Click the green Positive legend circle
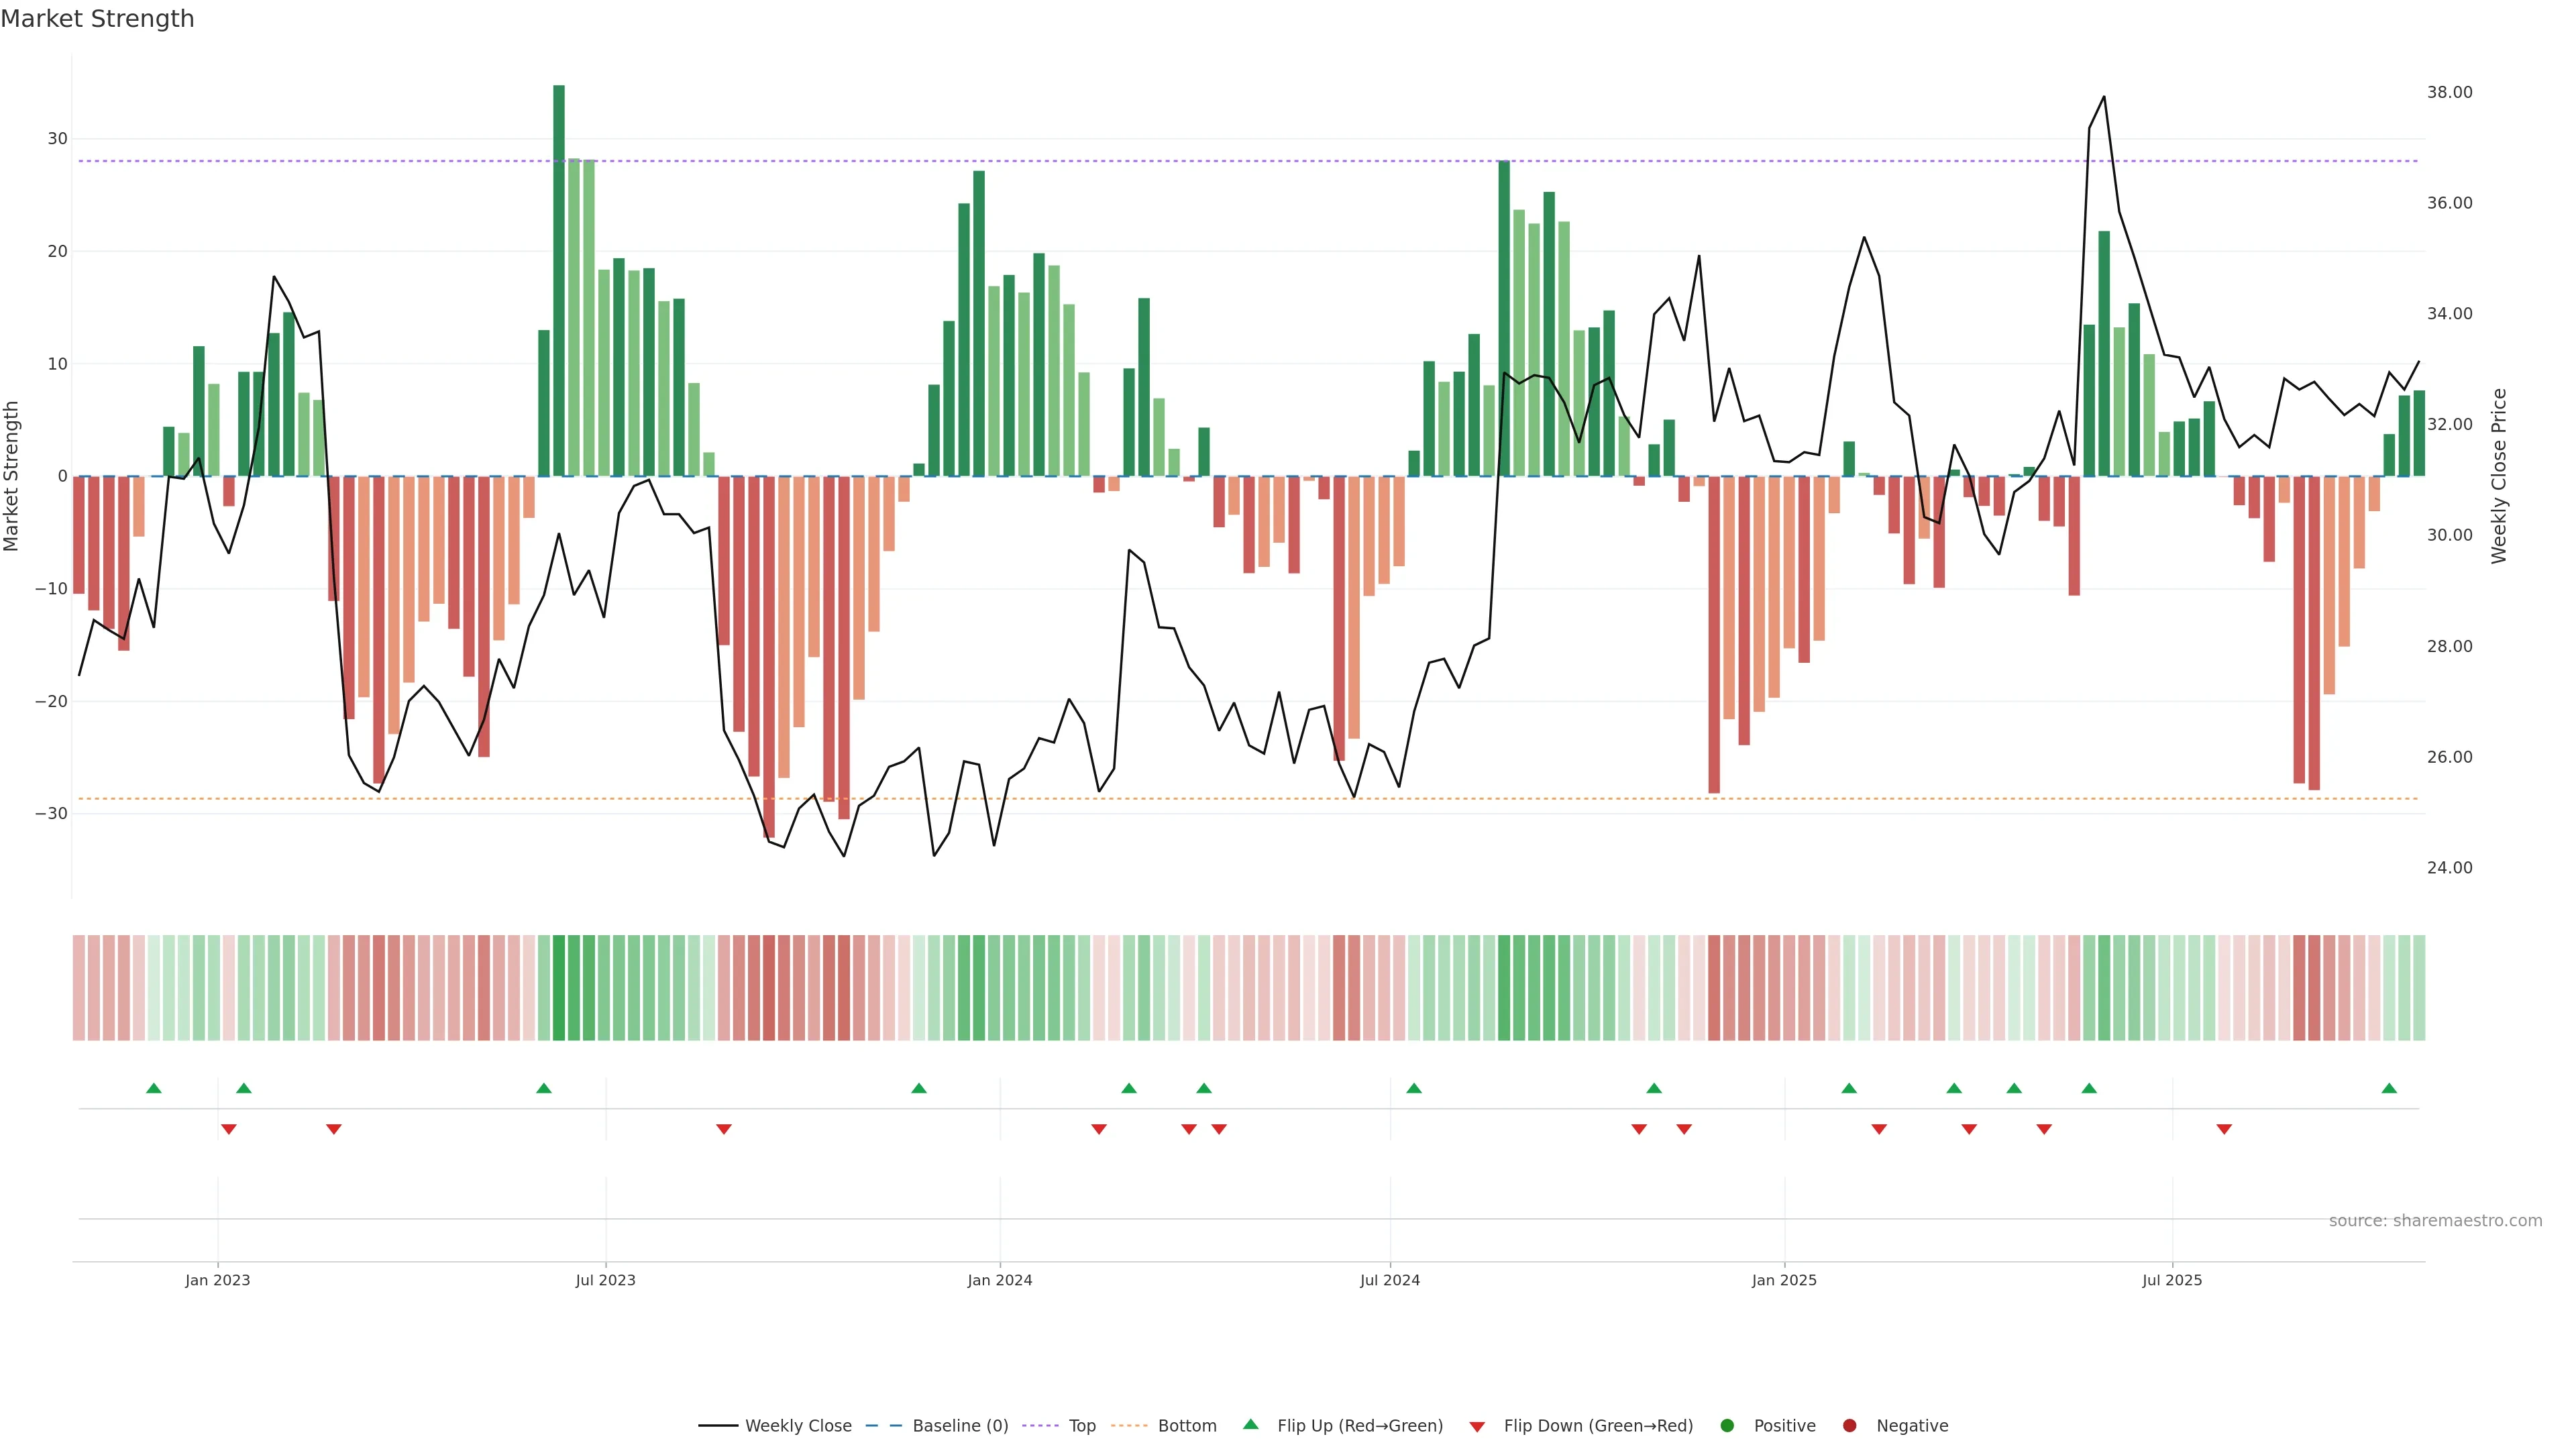 (x=1727, y=1426)
